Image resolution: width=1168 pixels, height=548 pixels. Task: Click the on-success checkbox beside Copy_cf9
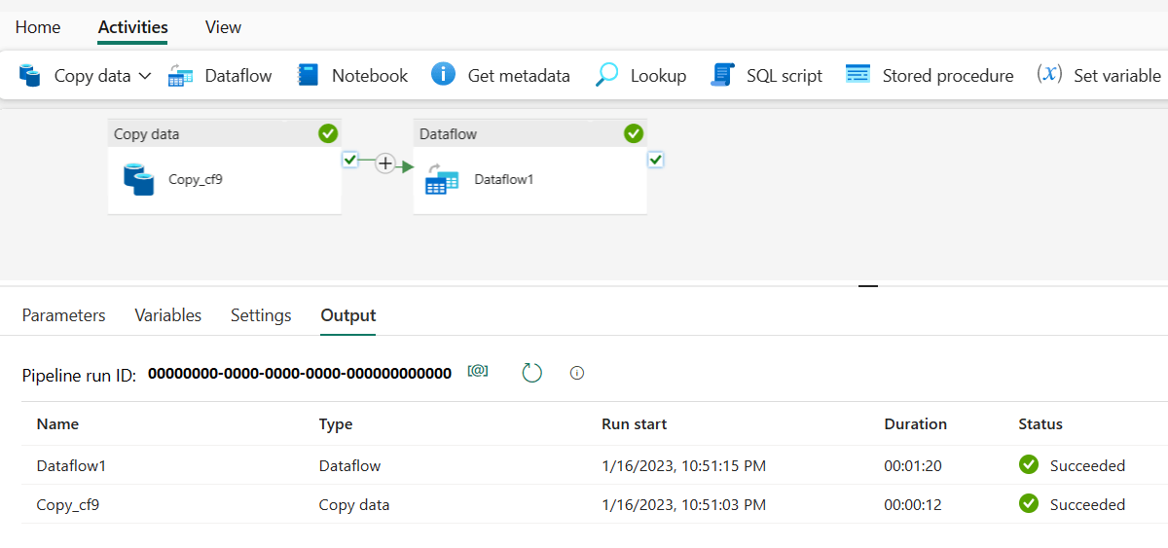(350, 160)
